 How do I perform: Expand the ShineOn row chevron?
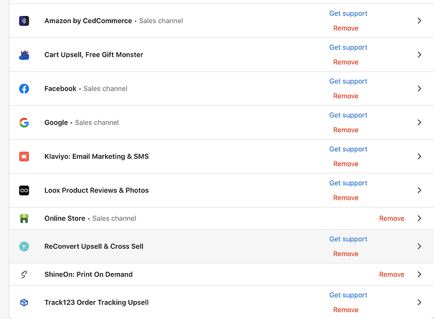(419, 274)
